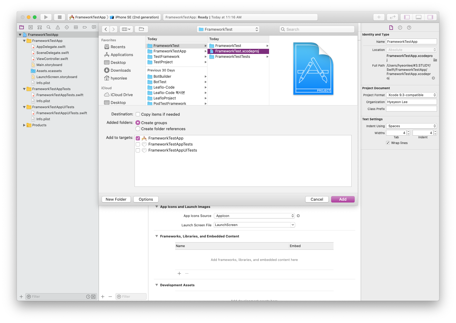Collapse the FrameworkTestAppTests group
456x323 pixels.
point(24,89)
